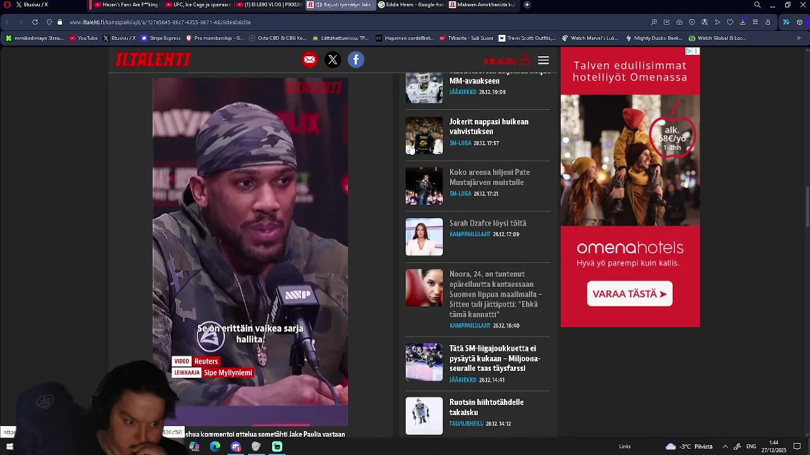
Task: Open the Iltalehti hamburger menu
Action: coord(544,61)
